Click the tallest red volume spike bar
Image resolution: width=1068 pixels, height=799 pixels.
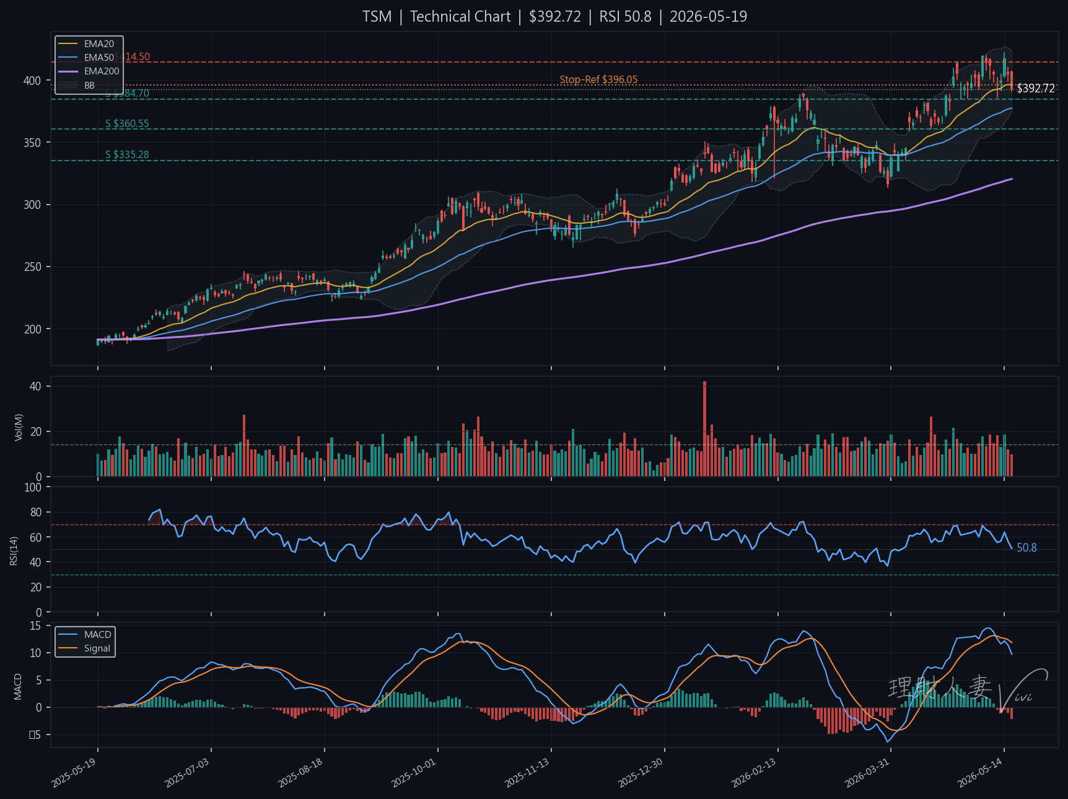click(x=704, y=429)
